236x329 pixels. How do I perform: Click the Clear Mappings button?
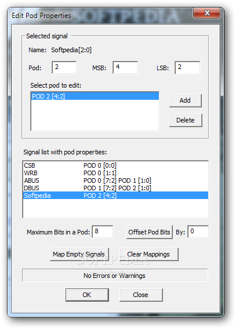click(x=149, y=254)
